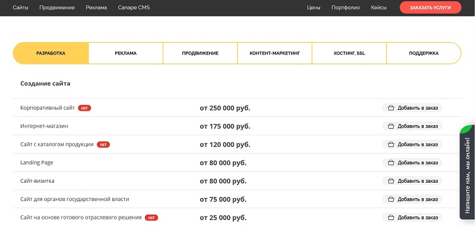Add Интернет-магазин to order
Viewport: 475px width, 226px height.
tap(412, 126)
